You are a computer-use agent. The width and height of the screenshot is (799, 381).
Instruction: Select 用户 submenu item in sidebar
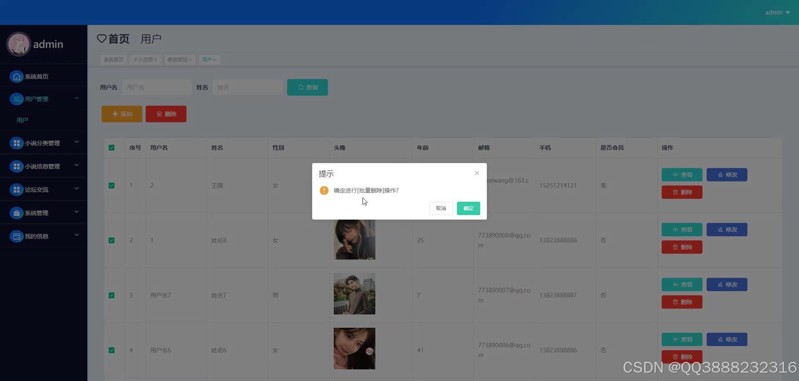[x=22, y=120]
